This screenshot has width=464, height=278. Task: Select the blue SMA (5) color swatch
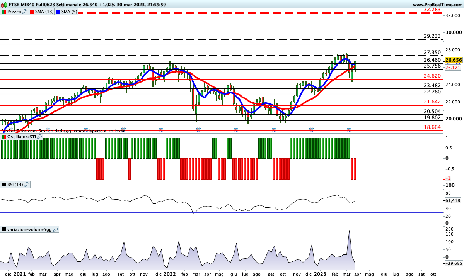[58, 12]
